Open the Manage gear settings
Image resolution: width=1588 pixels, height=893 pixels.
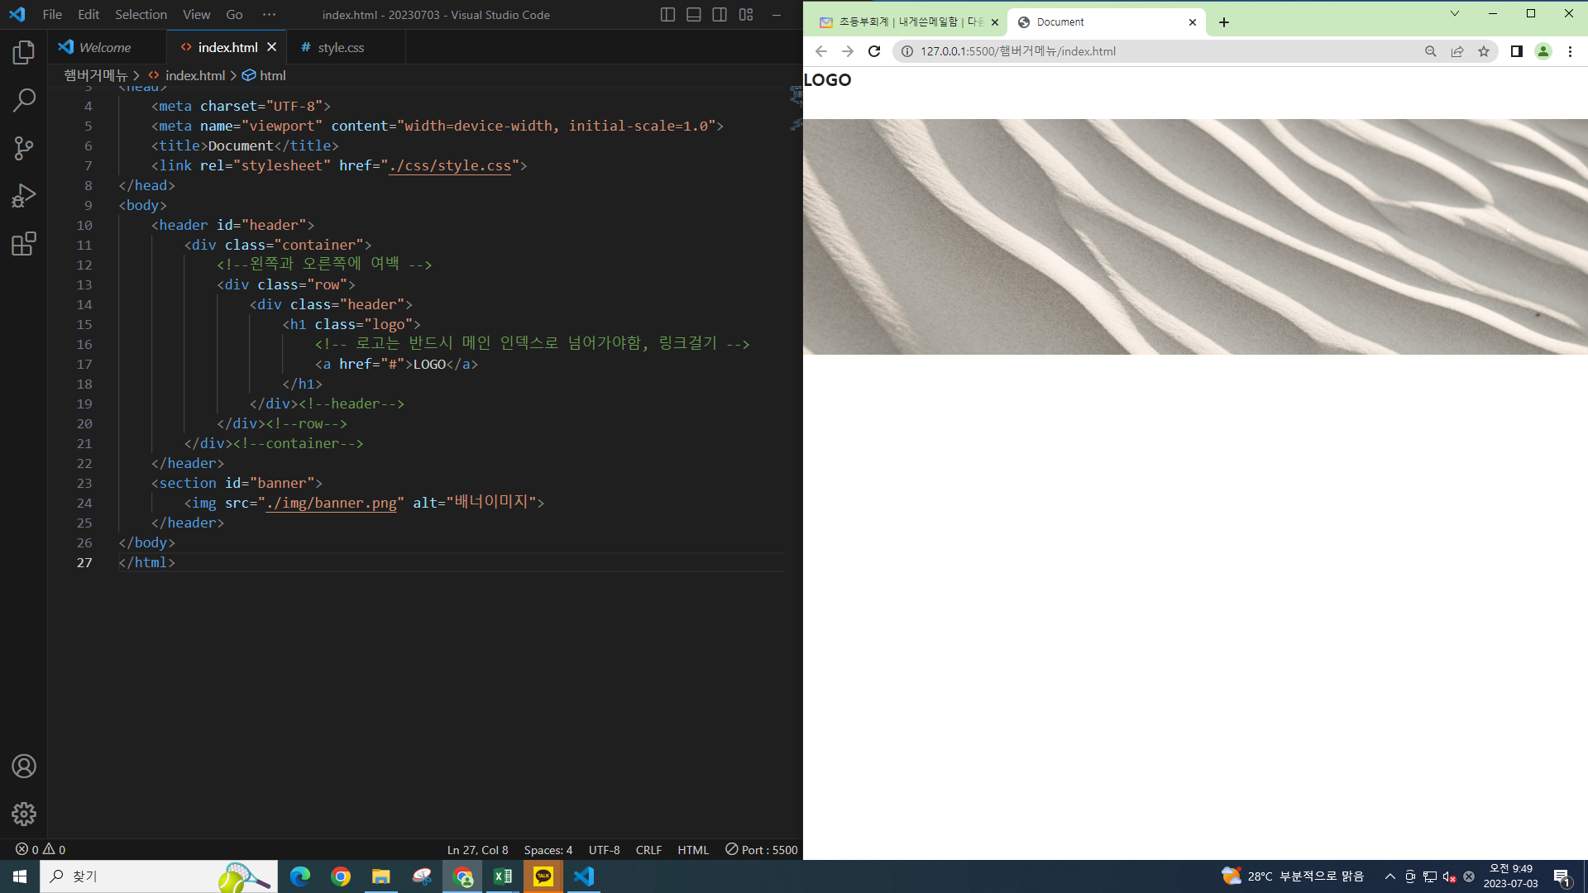(24, 814)
